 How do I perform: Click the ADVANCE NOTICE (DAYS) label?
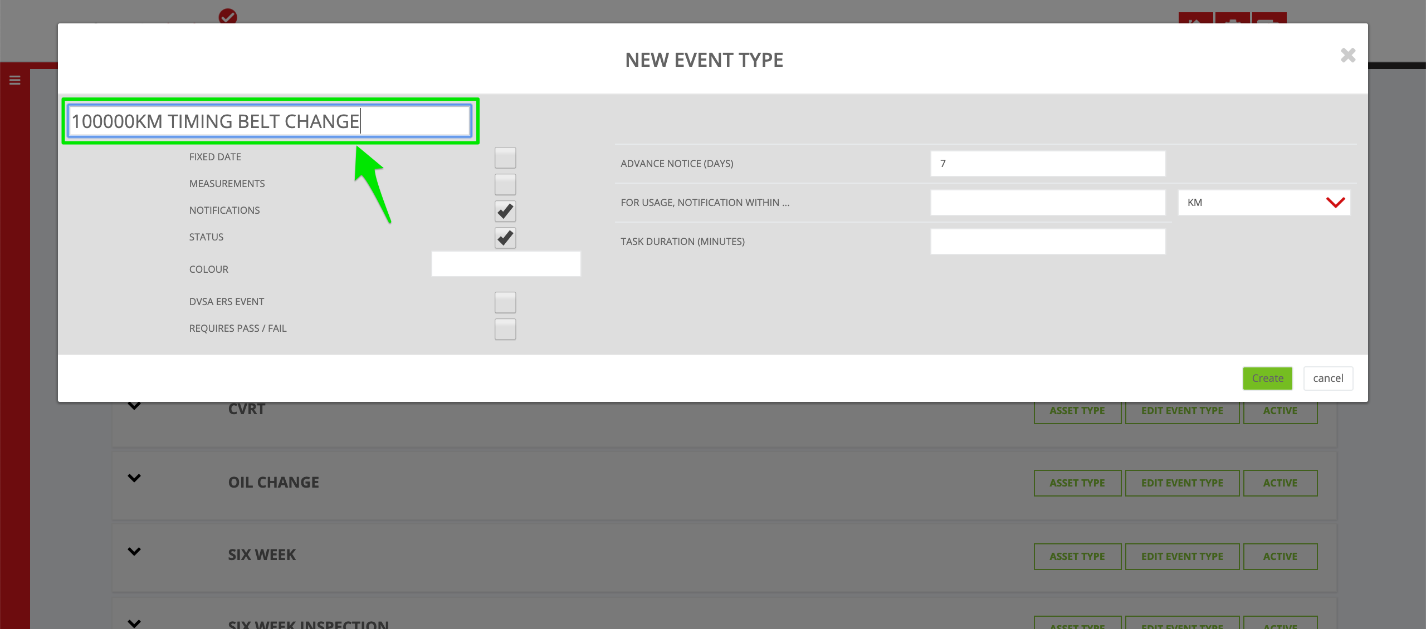677,164
